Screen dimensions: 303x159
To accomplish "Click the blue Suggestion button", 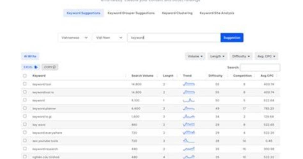I will point(232,38).
